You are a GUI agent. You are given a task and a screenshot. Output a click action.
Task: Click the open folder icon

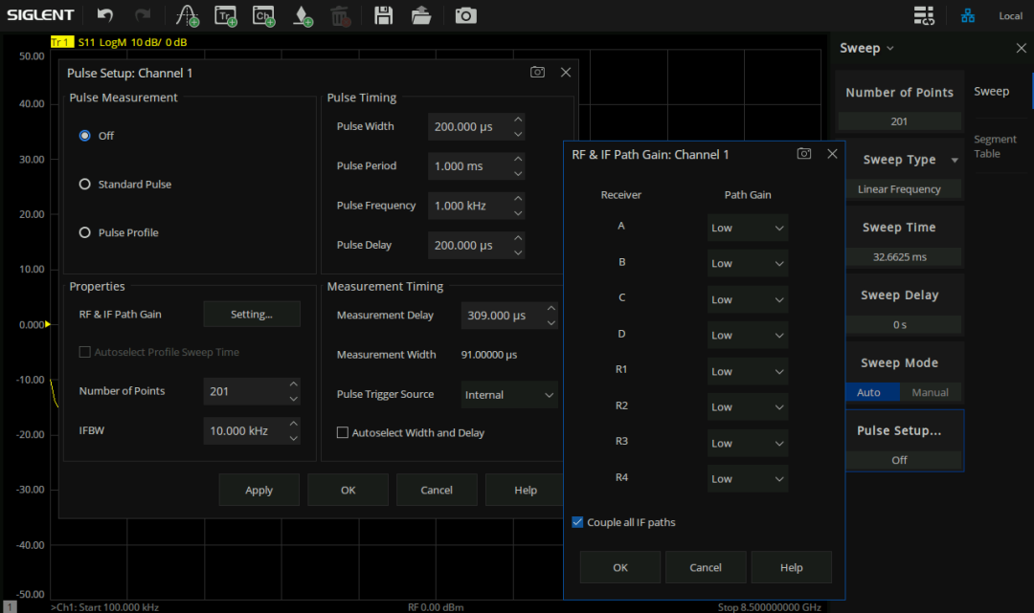[421, 15]
